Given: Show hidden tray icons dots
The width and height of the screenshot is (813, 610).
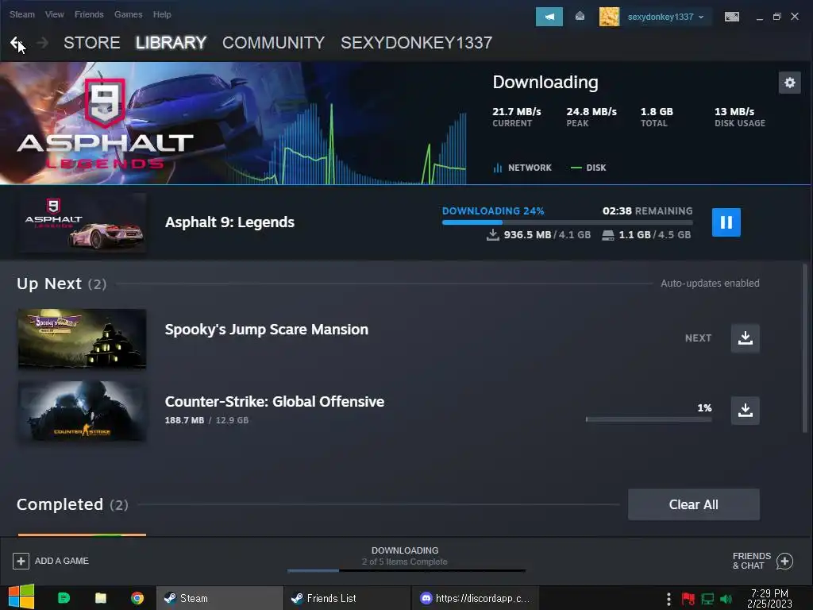Looking at the screenshot, I should 669,599.
